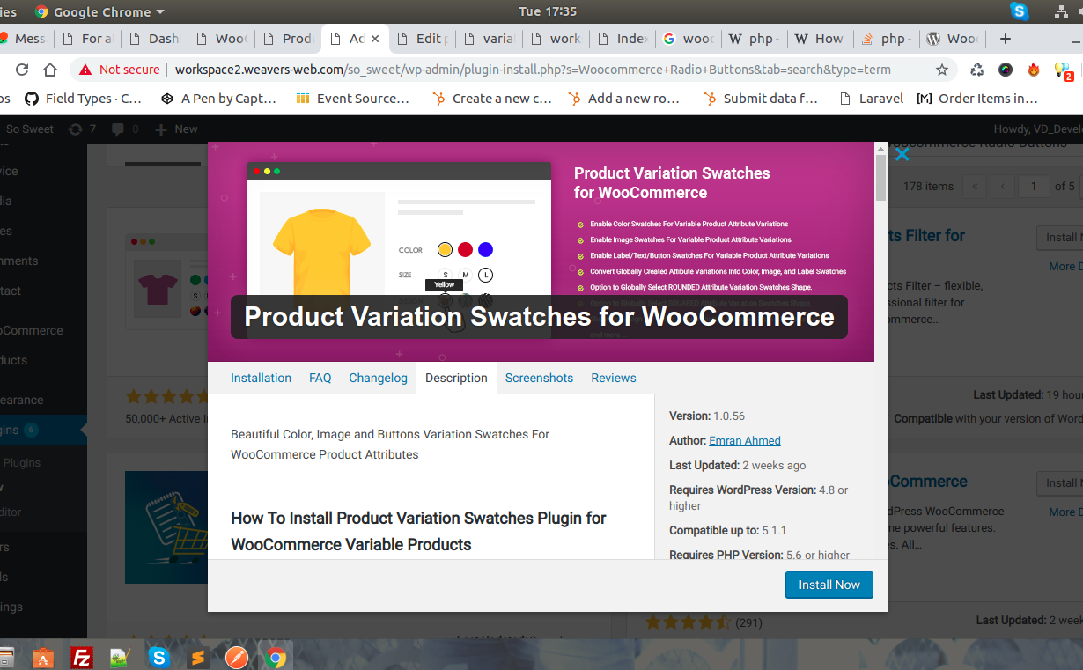Viewport: 1083px width, 670px height.
Task: Open Skype from the top system tray
Action: pyautogui.click(x=1020, y=11)
